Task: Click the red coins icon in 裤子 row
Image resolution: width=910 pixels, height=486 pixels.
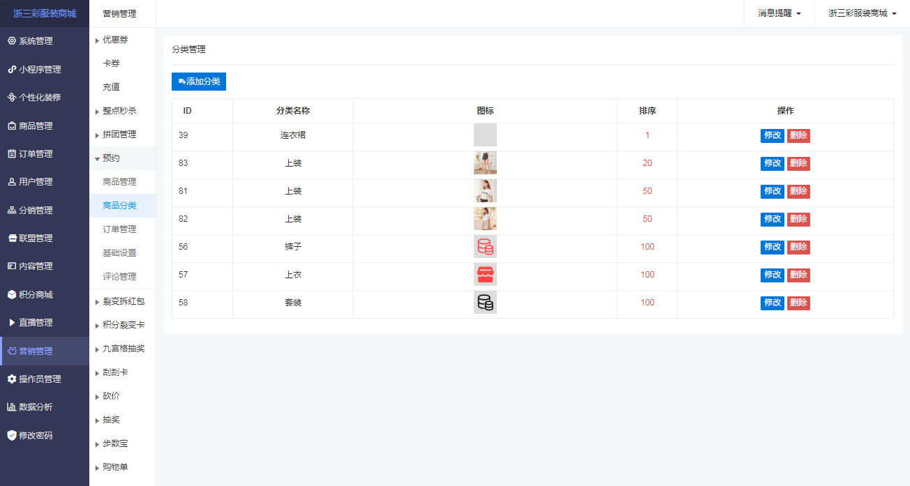Action: [x=485, y=247]
